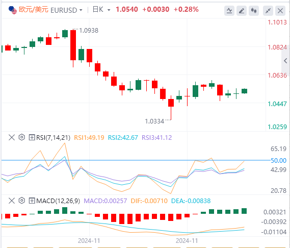The image size is (290, 248).
Task: Click the EU/US currency flag icon
Action: pyautogui.click(x=13, y=10)
